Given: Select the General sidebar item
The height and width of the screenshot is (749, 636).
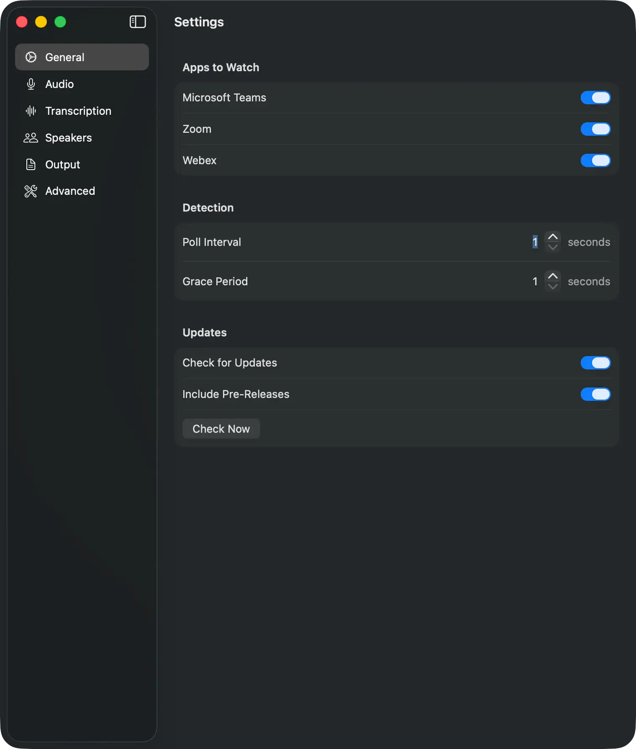Looking at the screenshot, I should click(82, 57).
